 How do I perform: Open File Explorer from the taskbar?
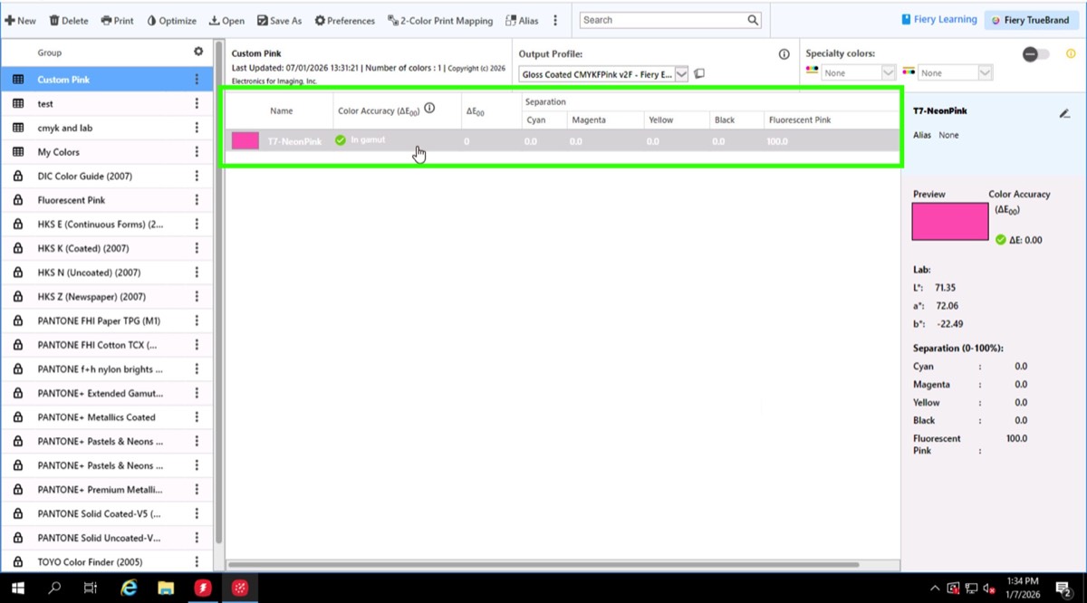(165, 588)
